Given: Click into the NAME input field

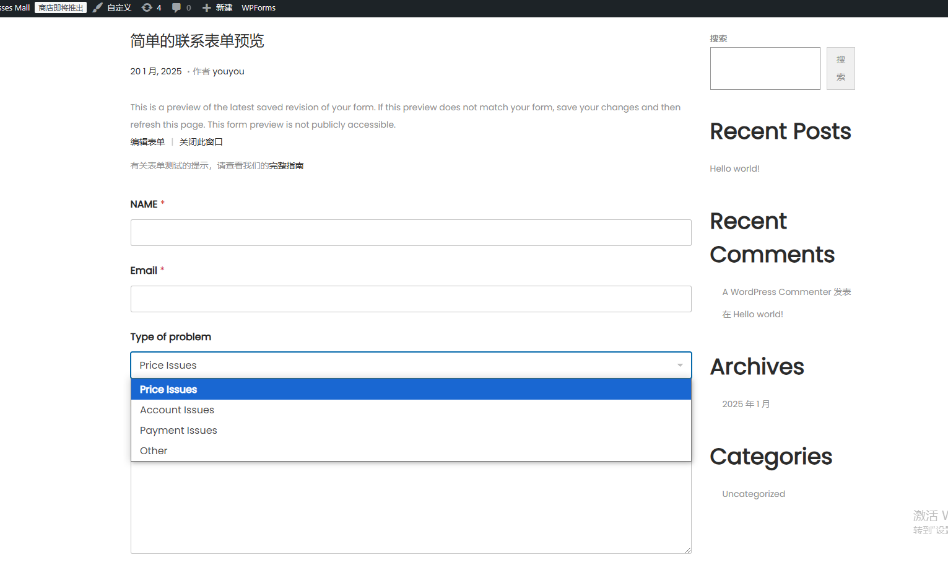Looking at the screenshot, I should coord(411,232).
